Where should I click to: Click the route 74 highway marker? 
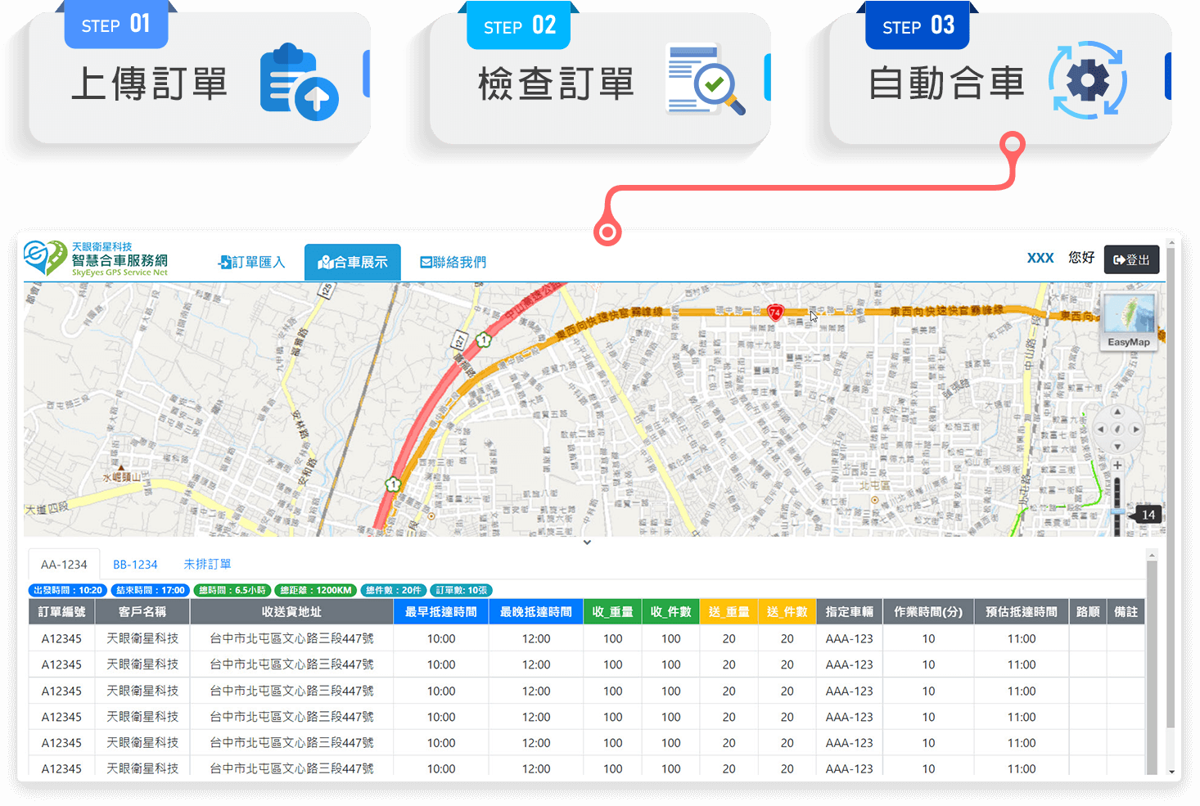click(775, 312)
